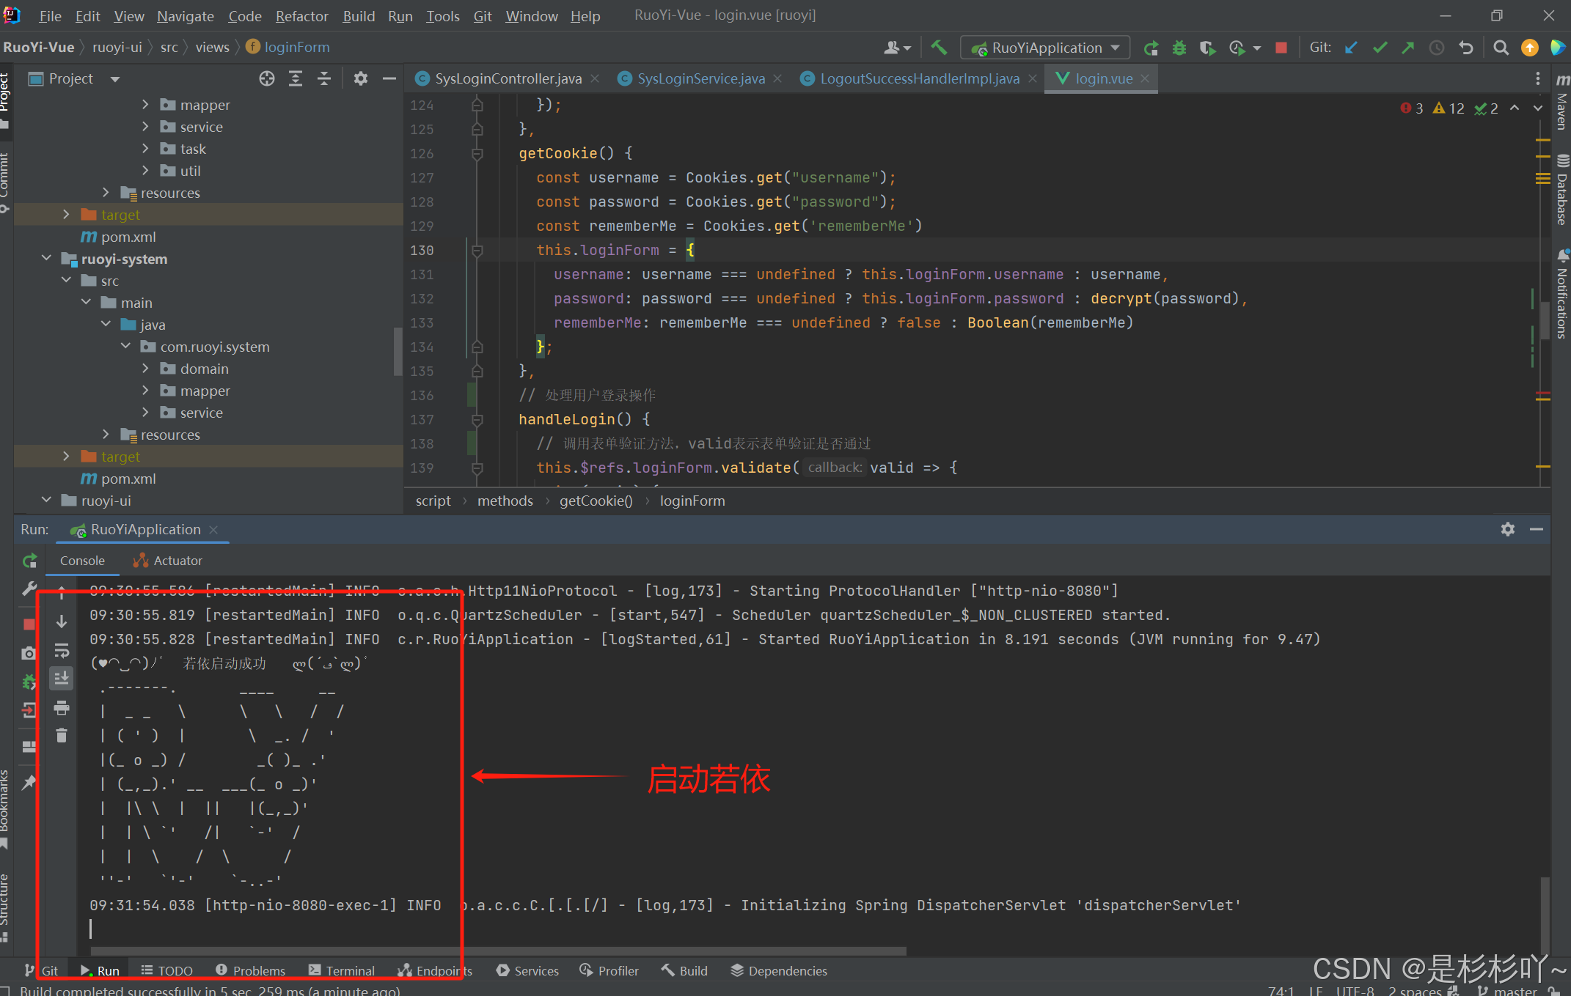Click the clear console trash icon
1571x996 pixels.
pyautogui.click(x=62, y=735)
